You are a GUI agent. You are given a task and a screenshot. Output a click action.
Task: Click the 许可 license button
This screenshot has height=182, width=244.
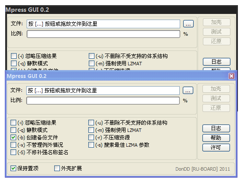tap(216, 148)
